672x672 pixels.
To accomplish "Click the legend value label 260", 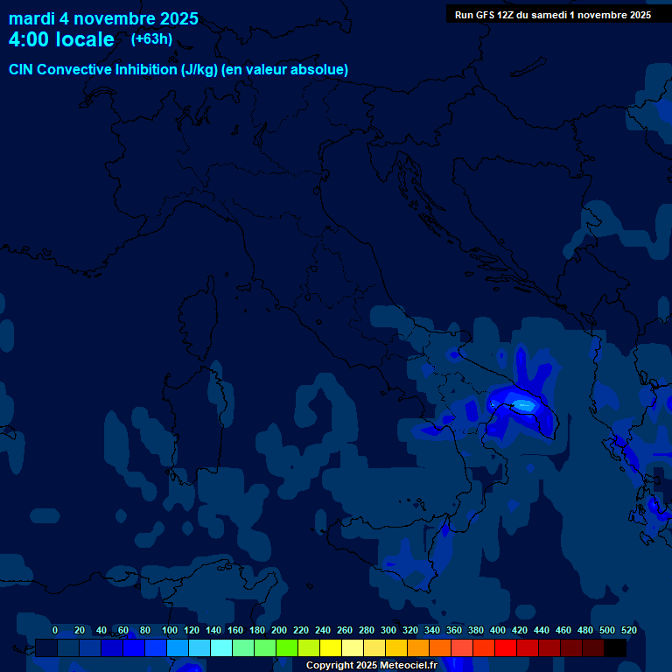I will point(344,630).
